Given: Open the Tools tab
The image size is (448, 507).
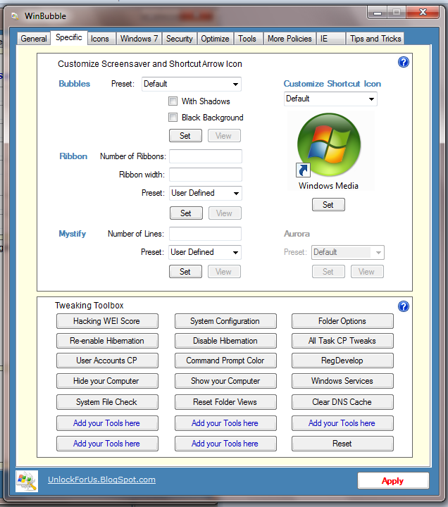Looking at the screenshot, I should click(247, 39).
